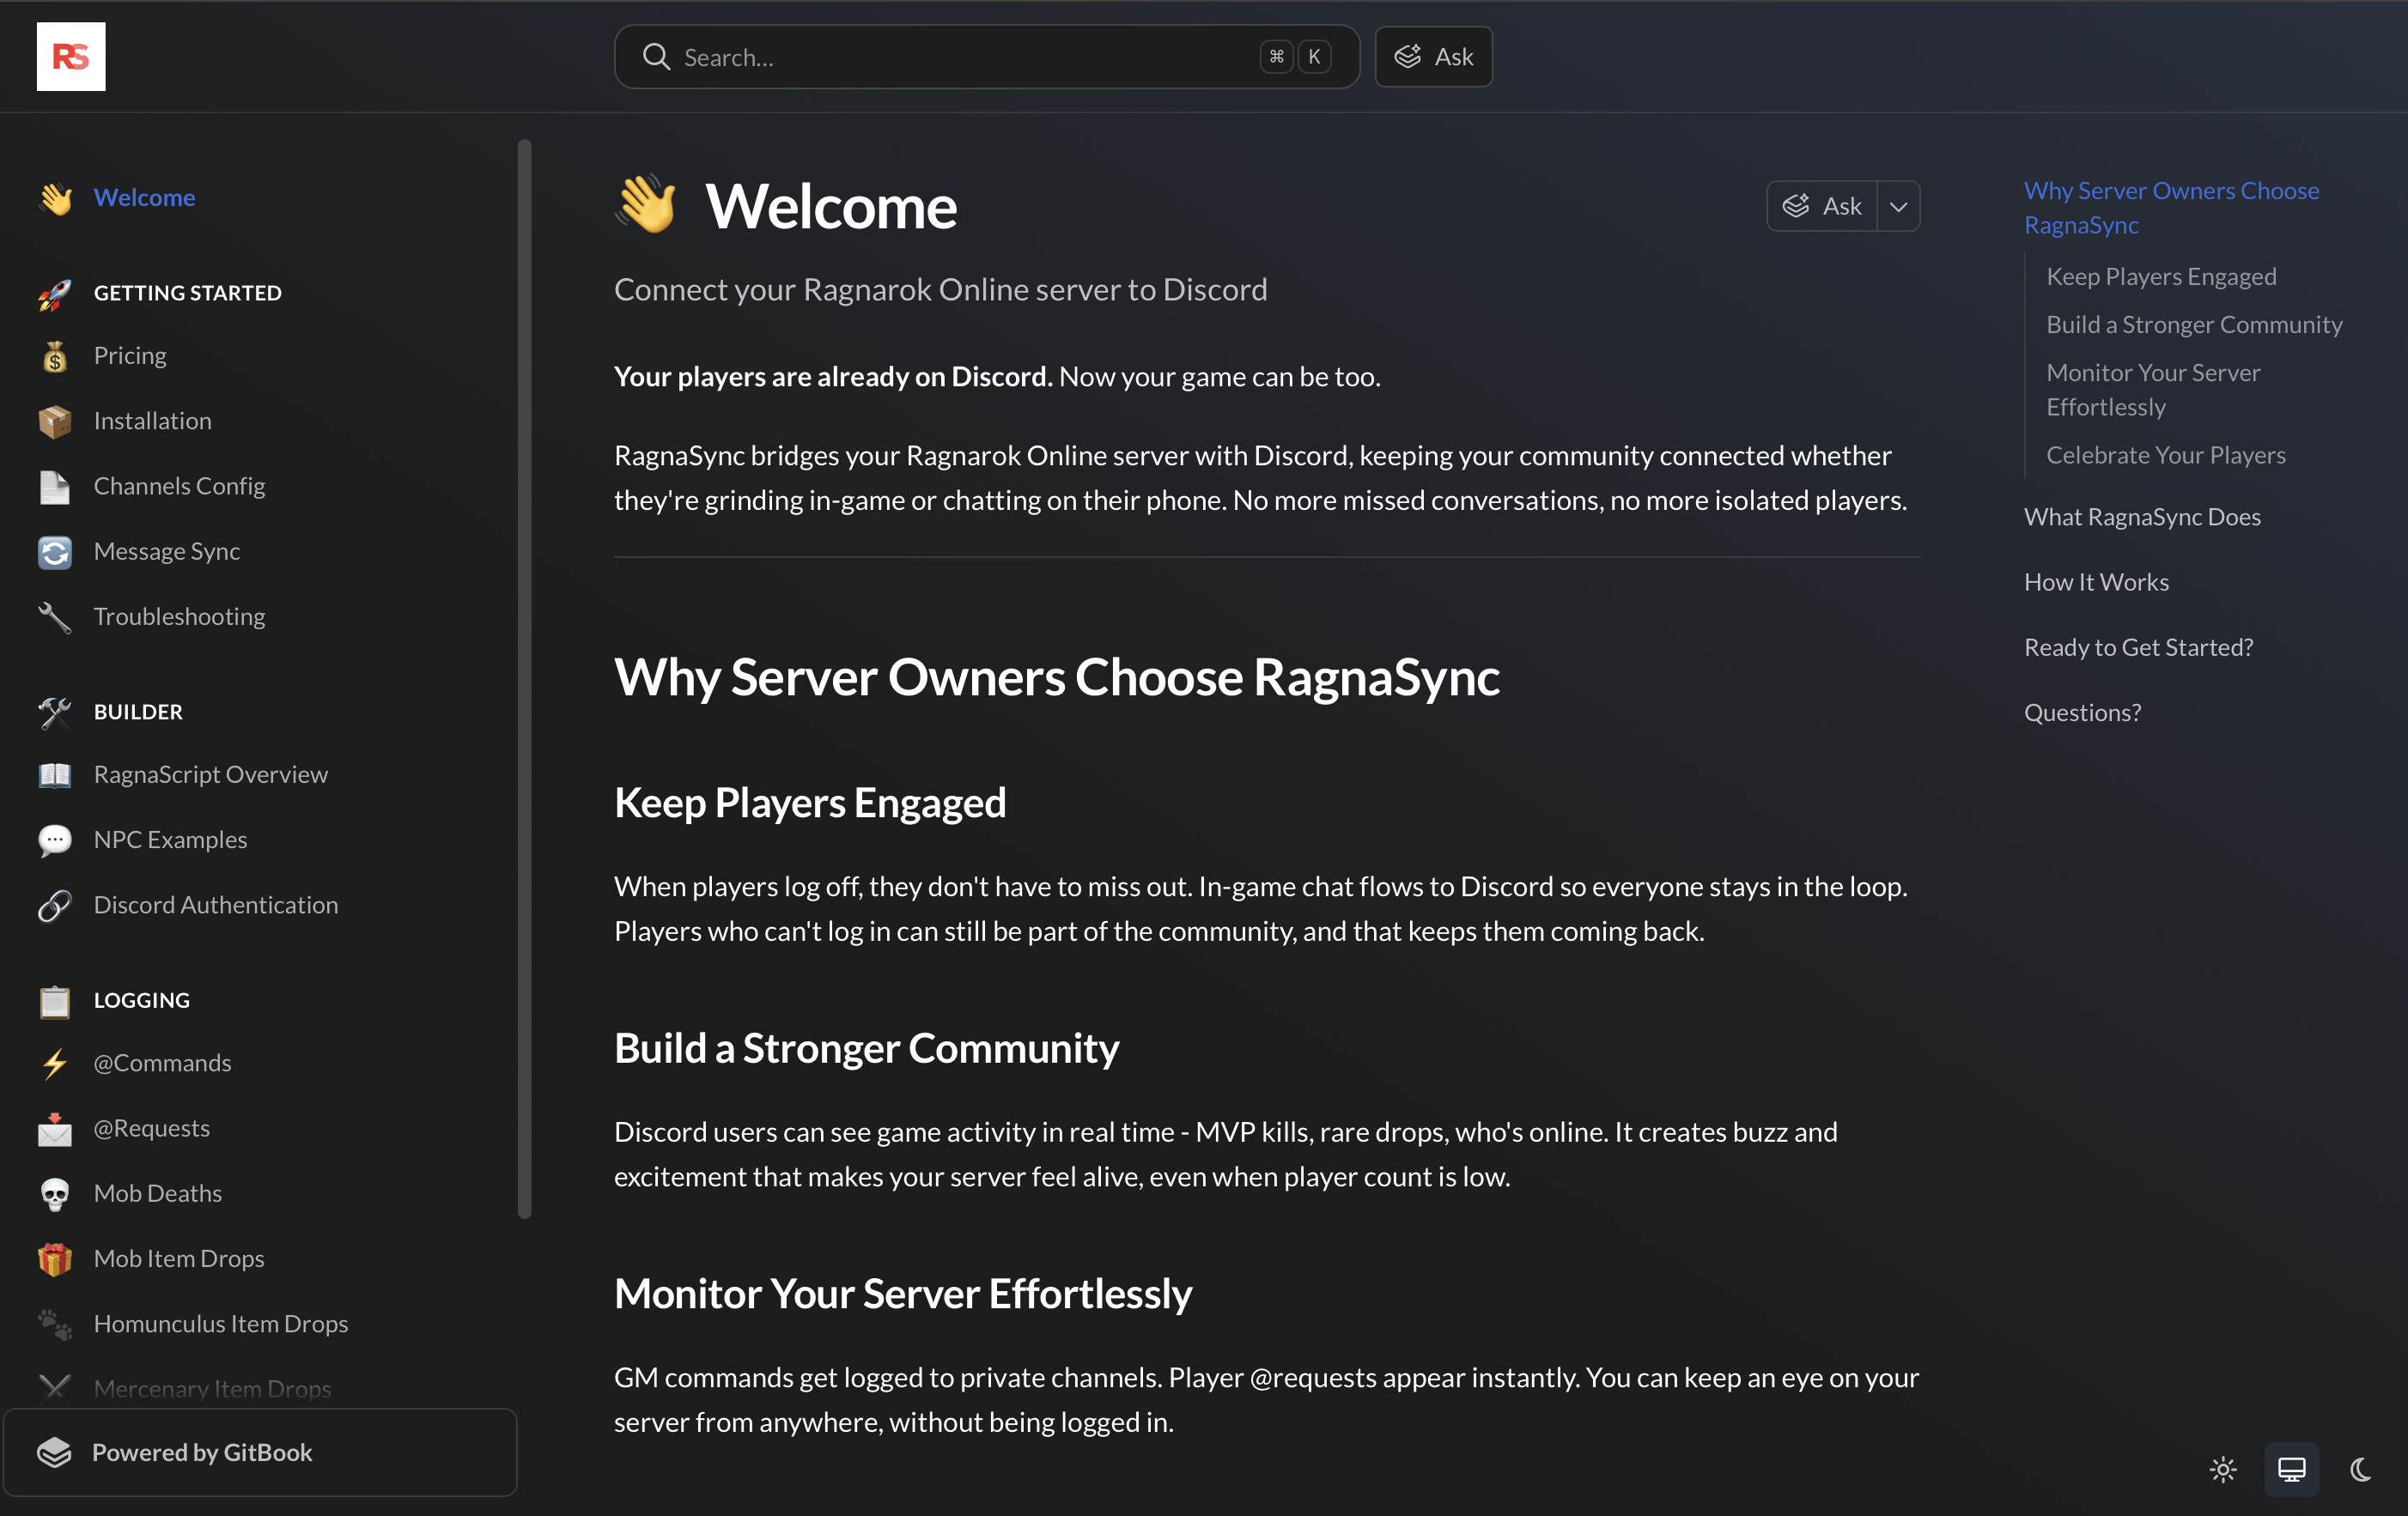Click the RS logo

70,56
